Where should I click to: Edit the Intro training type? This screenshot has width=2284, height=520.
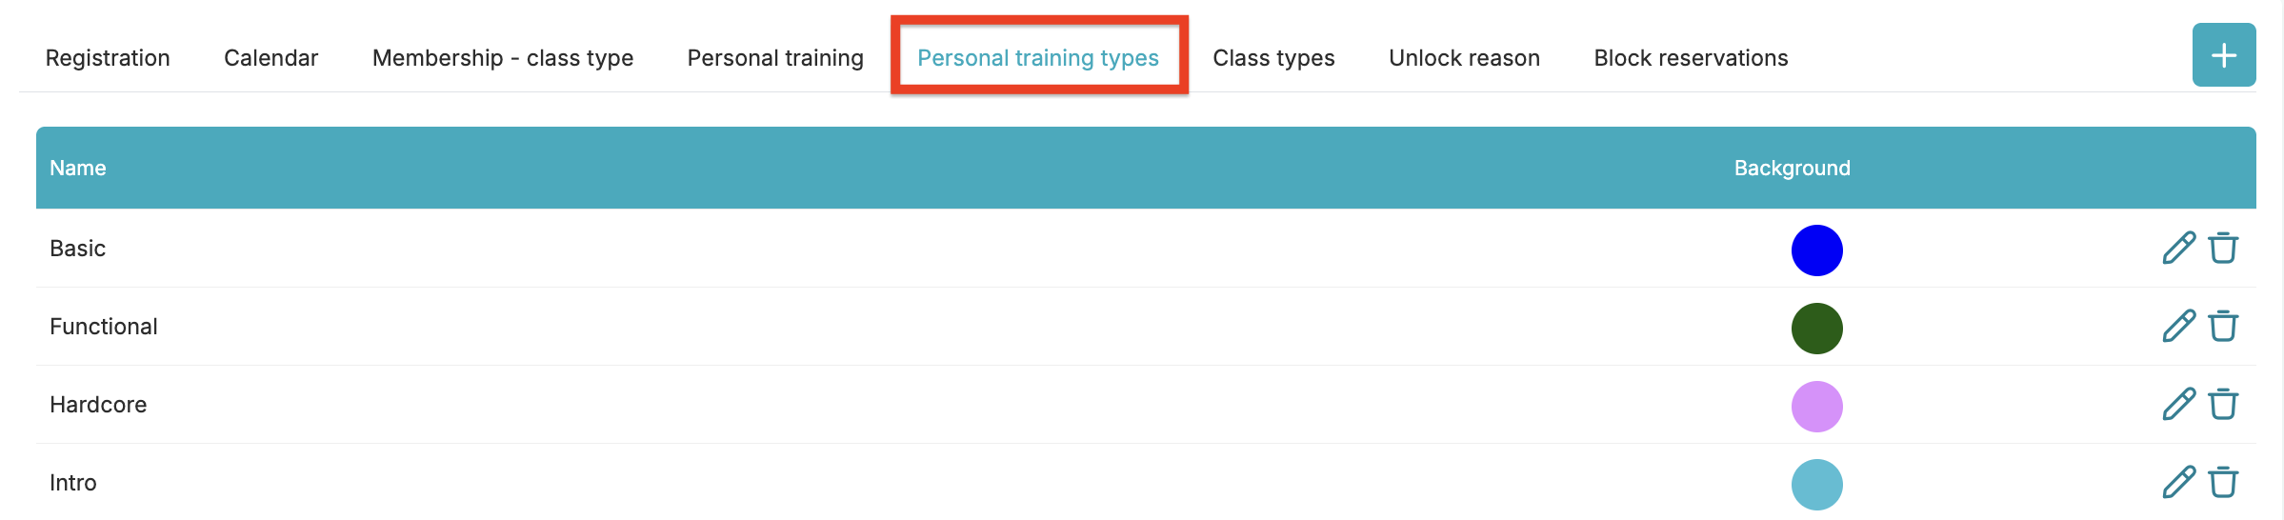[x=2178, y=483]
